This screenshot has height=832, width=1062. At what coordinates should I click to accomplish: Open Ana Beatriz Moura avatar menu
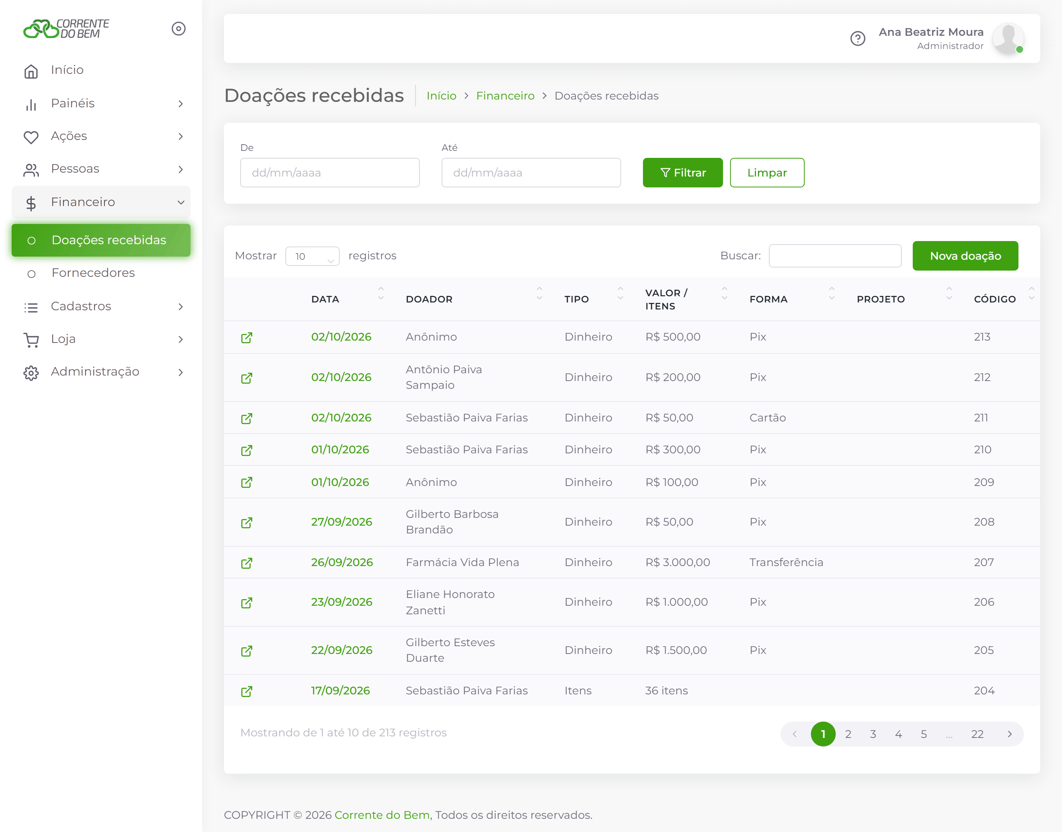1008,38
